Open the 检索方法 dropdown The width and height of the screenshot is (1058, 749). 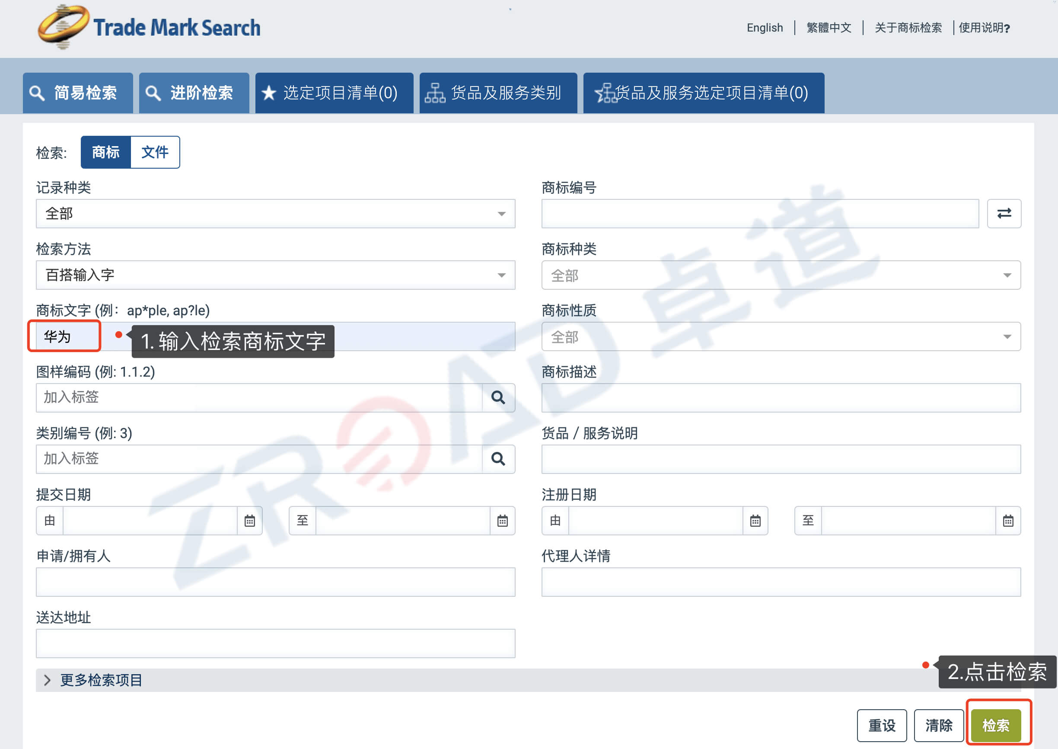coord(502,275)
